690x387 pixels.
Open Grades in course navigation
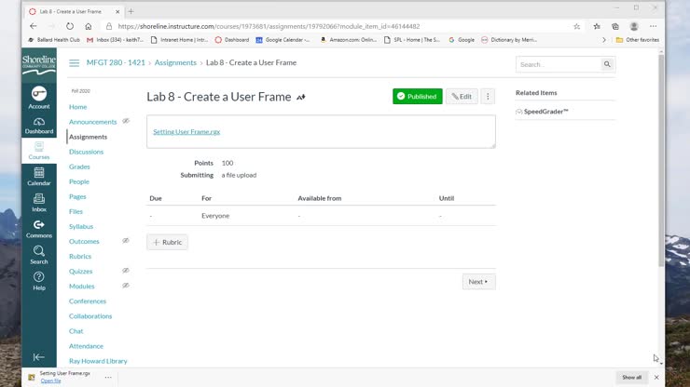point(79,167)
